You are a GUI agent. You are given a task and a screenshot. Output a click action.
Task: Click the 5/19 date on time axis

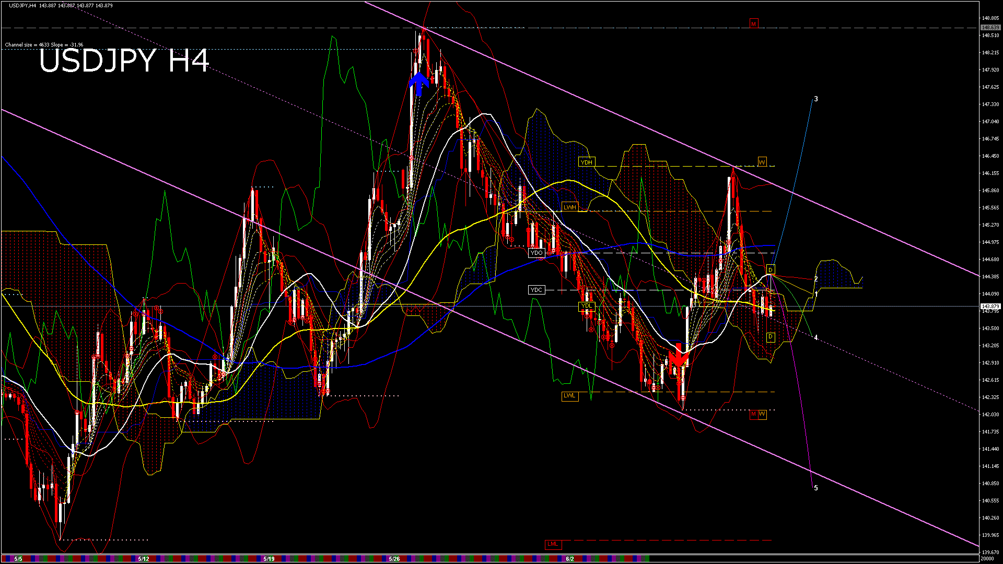(x=269, y=559)
